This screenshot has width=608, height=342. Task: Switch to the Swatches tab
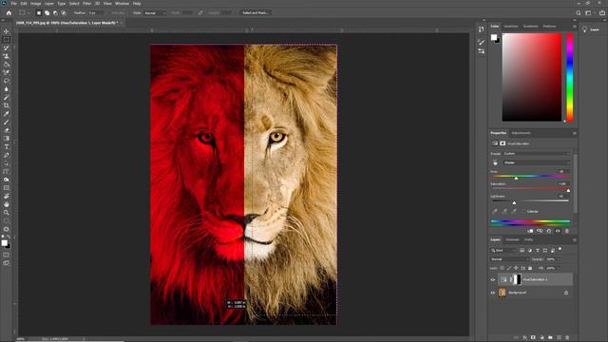pyautogui.click(x=511, y=27)
